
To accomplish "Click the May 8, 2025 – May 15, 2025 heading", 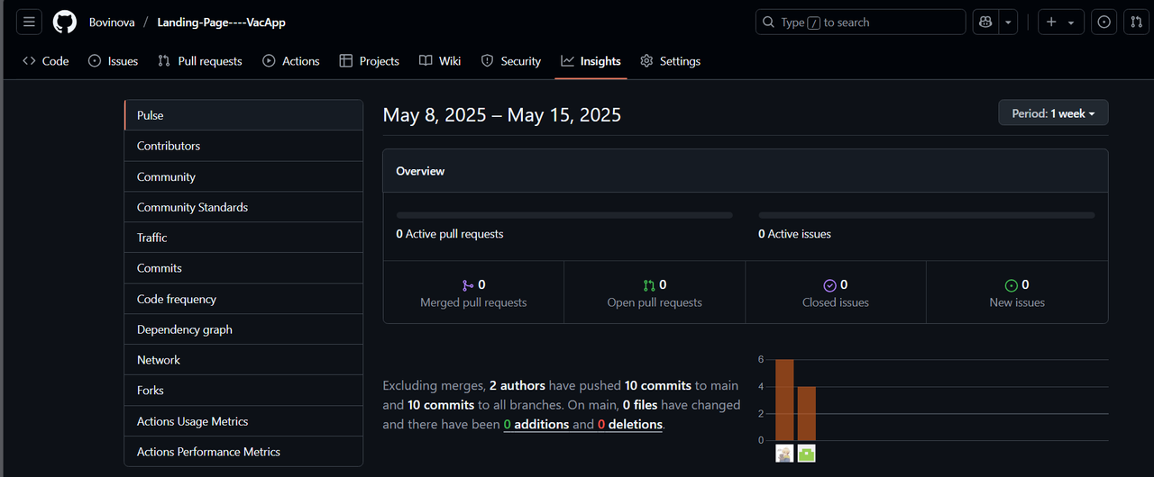I will (x=502, y=115).
